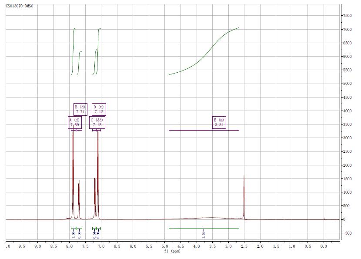Select the 9.5 ppm tick label on the horizontal axis
This screenshot has height=259, width=361.
(x=22, y=246)
